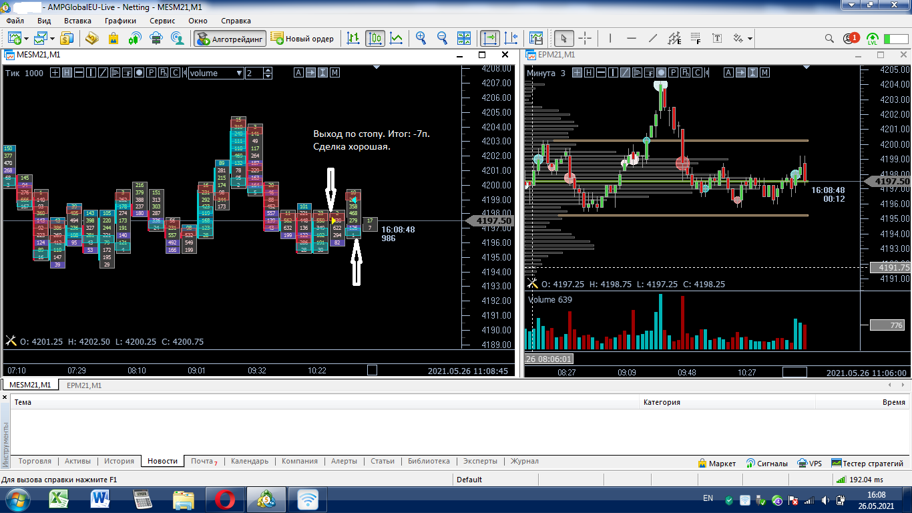
Task: Open the Календарь tab in toolbox
Action: click(x=249, y=461)
